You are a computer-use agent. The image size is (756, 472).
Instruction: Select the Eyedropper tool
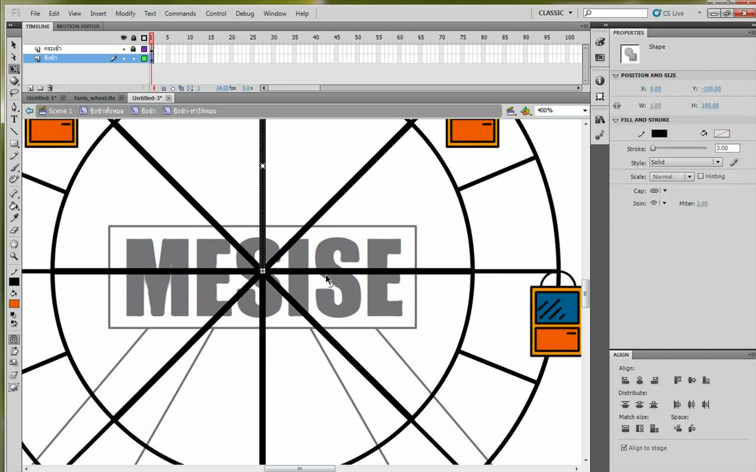(x=14, y=218)
